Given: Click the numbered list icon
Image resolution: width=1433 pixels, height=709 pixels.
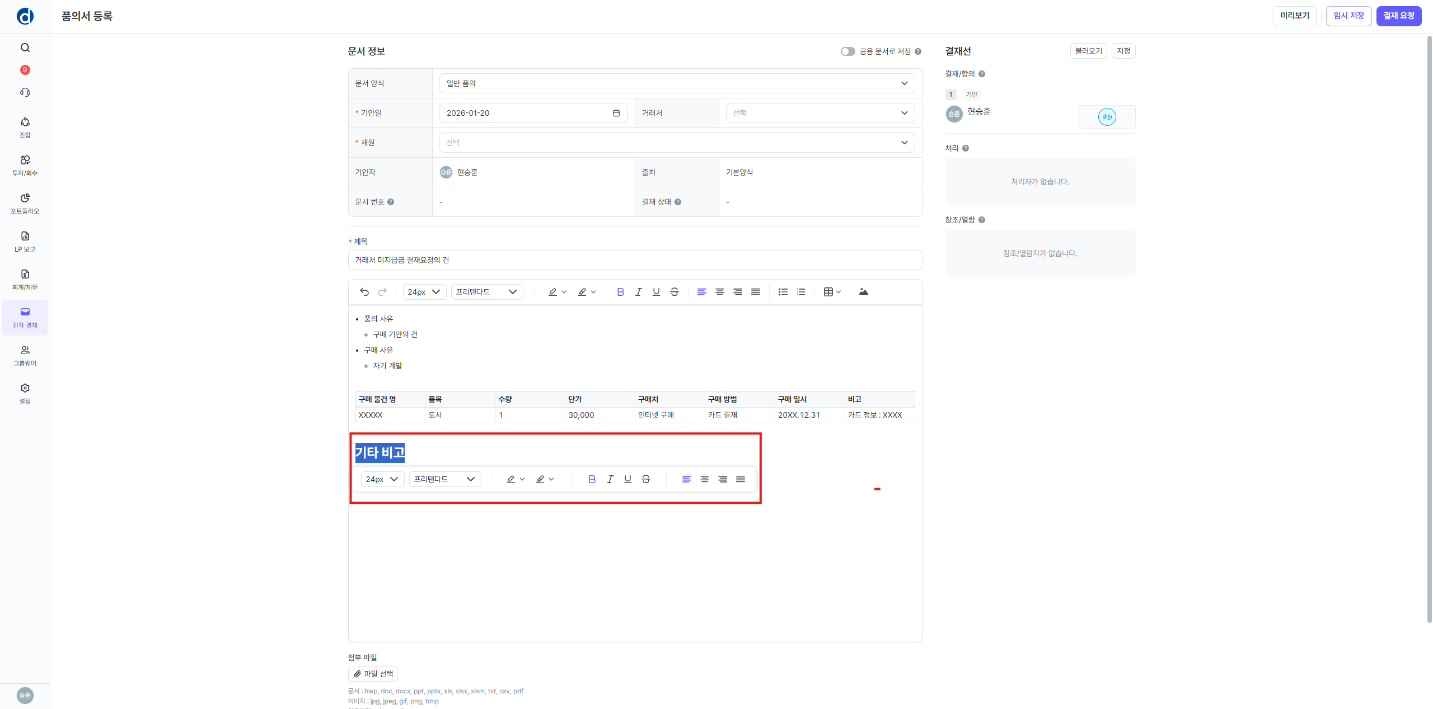Looking at the screenshot, I should [801, 292].
